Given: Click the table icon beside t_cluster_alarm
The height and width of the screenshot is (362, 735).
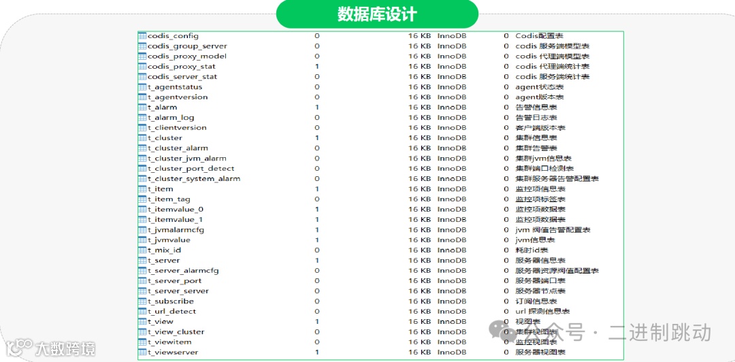Looking at the screenshot, I should (x=142, y=148).
